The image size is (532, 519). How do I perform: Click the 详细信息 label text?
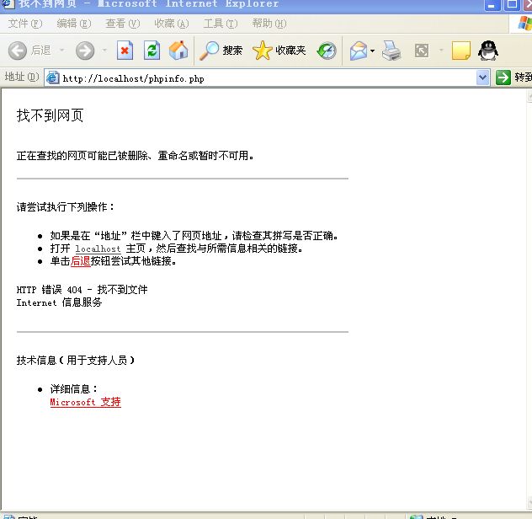click(x=73, y=389)
